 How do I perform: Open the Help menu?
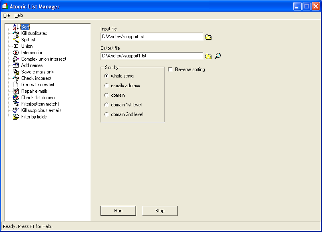19,15
